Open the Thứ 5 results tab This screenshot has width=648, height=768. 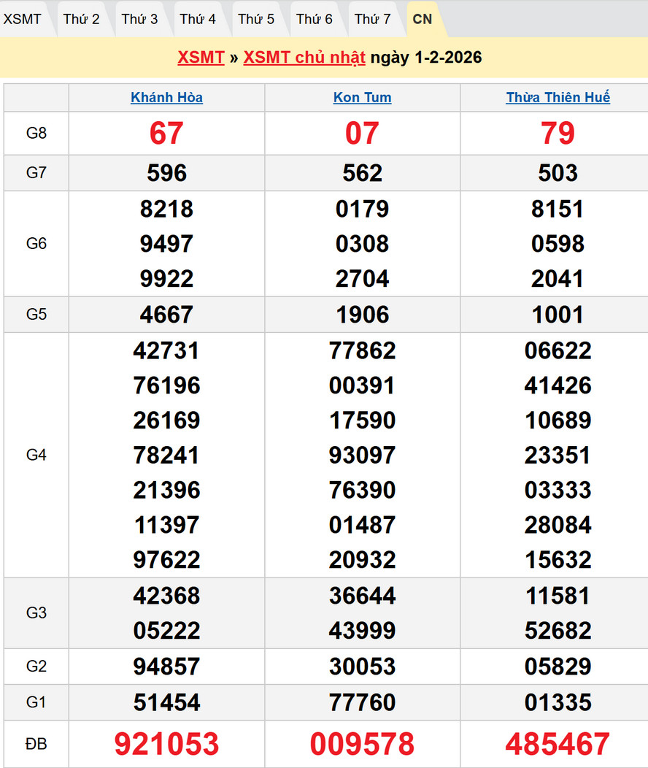click(256, 19)
